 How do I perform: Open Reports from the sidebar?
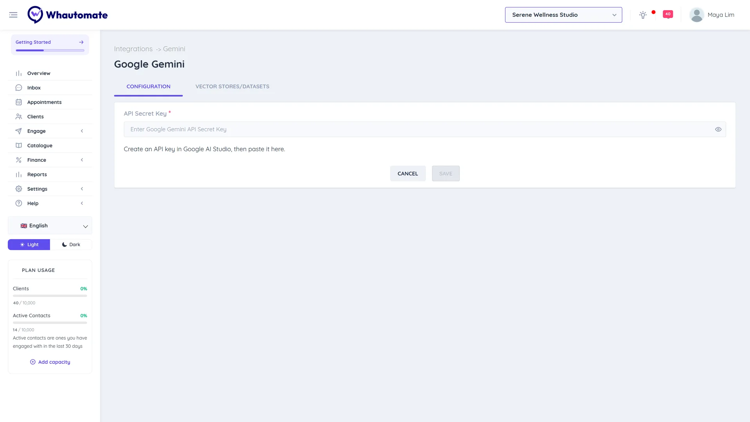tap(50, 175)
